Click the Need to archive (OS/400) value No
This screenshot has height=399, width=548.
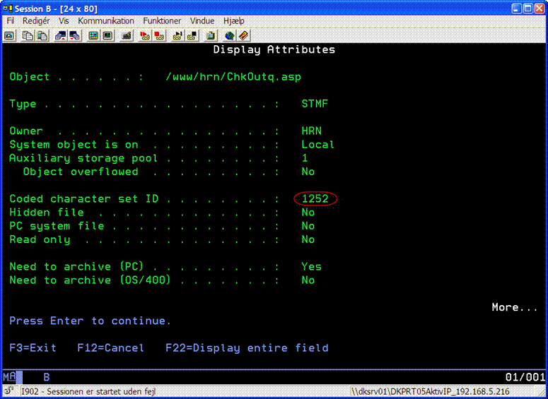[308, 280]
